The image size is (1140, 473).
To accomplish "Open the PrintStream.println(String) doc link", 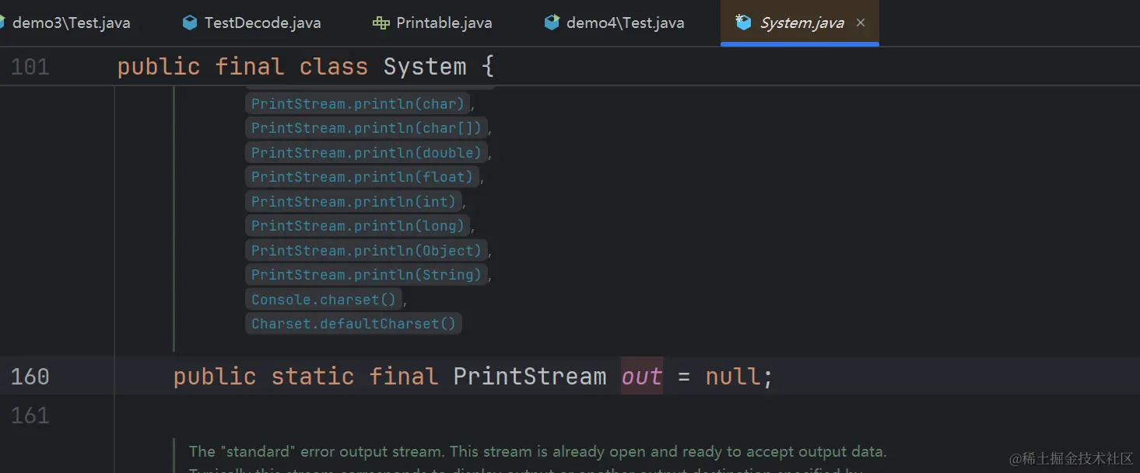I will [367, 274].
